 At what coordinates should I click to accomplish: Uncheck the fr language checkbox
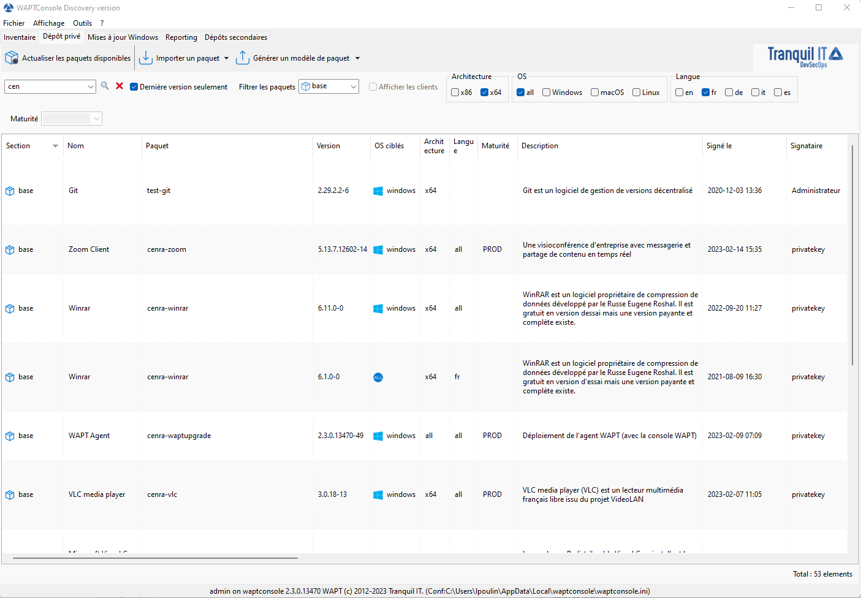click(705, 93)
